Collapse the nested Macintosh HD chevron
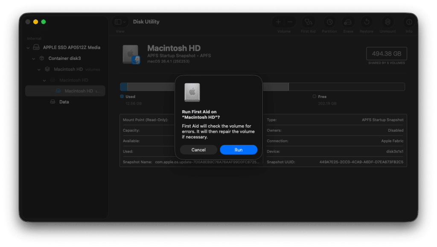This screenshot has width=437, height=247. (44, 80)
